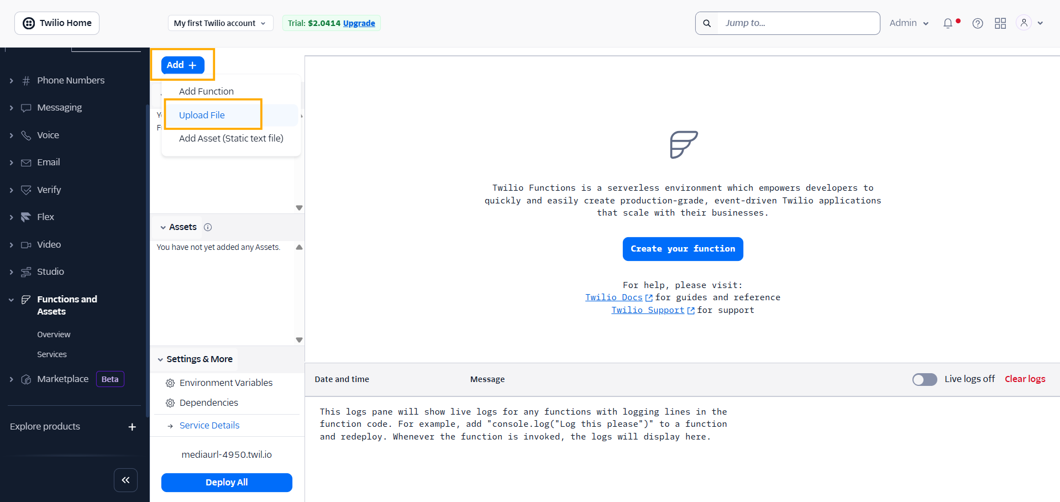This screenshot has height=502, width=1060.
Task: Click the Functions list scroll-down arrow
Action: coord(299,208)
